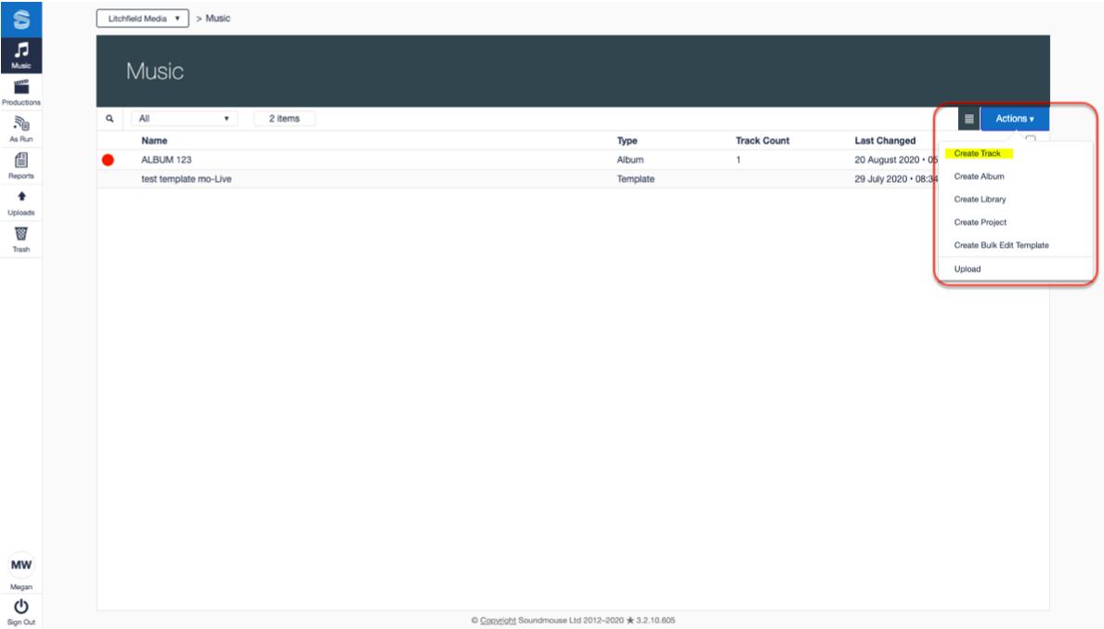1104x629 pixels.
Task: Open Productions in the sidebar
Action: pos(21,92)
